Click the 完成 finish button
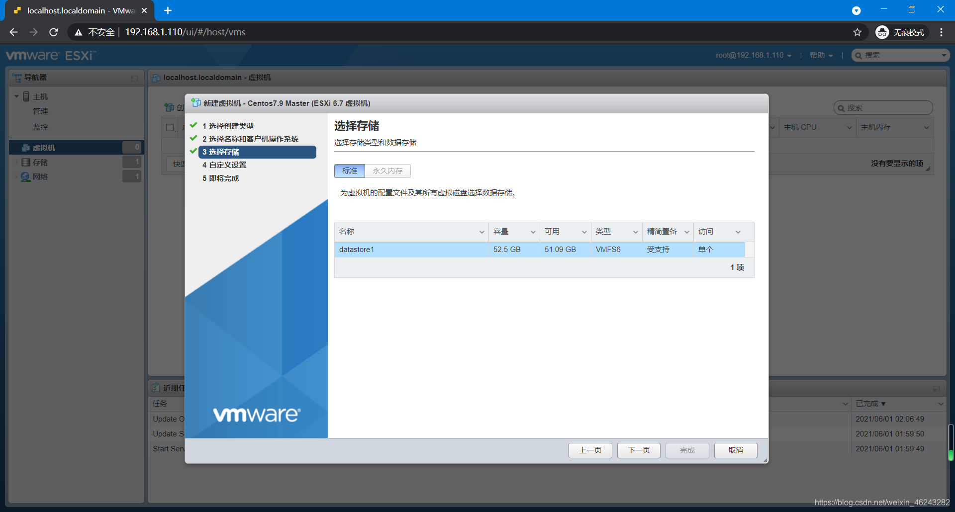The height and width of the screenshot is (512, 955). (x=687, y=450)
